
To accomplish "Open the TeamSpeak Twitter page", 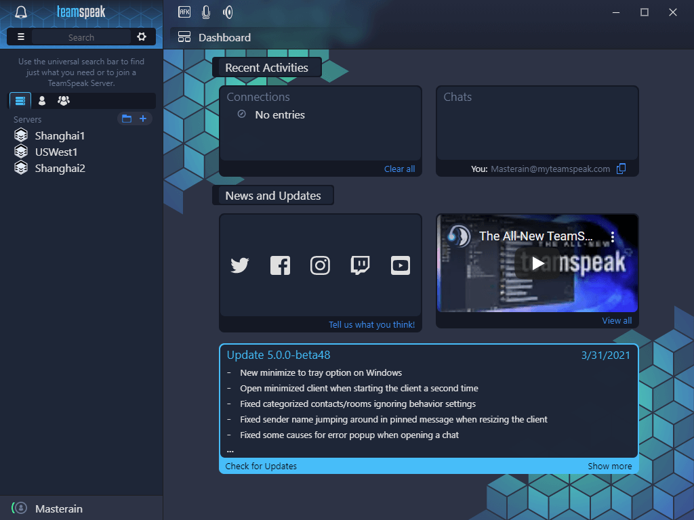I will pos(240,265).
